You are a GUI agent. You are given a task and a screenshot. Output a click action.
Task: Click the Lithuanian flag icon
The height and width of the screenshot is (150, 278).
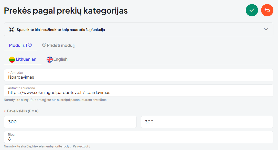[x=12, y=59]
